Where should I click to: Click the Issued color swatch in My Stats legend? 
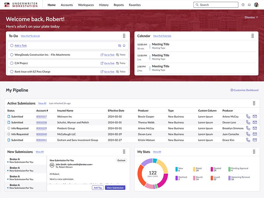[212, 178]
